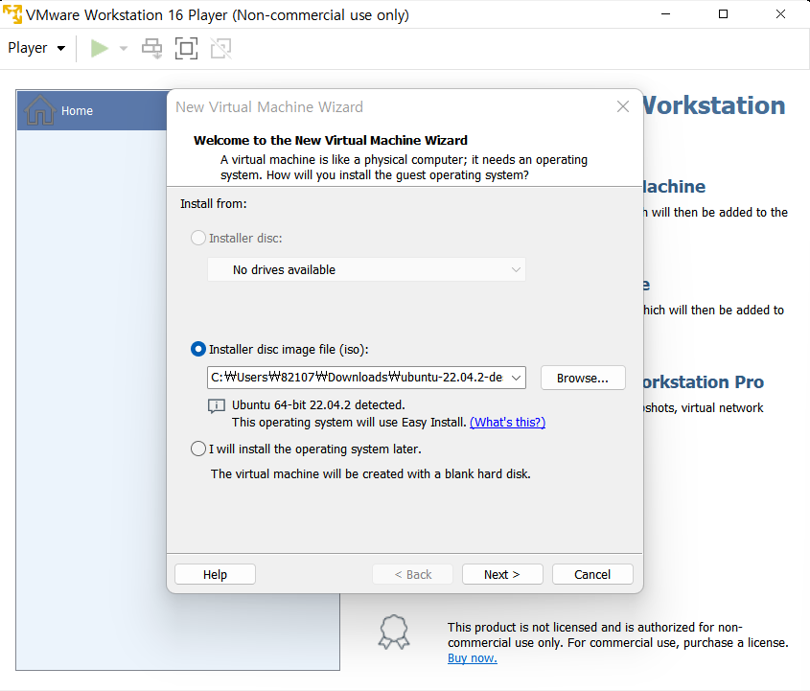Viewport: 810px width, 691px height.
Task: Open the What's this? link
Action: 507,423
